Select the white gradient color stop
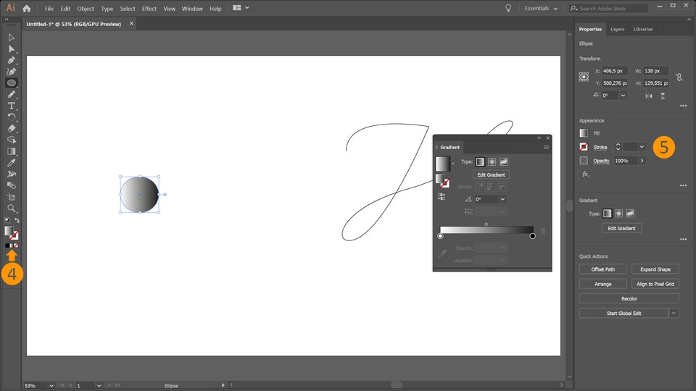Image resolution: width=696 pixels, height=391 pixels. [440, 236]
